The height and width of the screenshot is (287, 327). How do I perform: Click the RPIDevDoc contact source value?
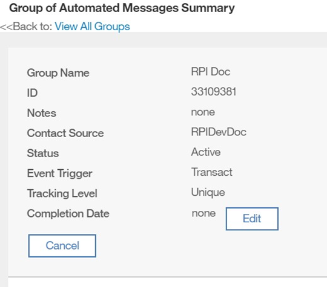219,132
